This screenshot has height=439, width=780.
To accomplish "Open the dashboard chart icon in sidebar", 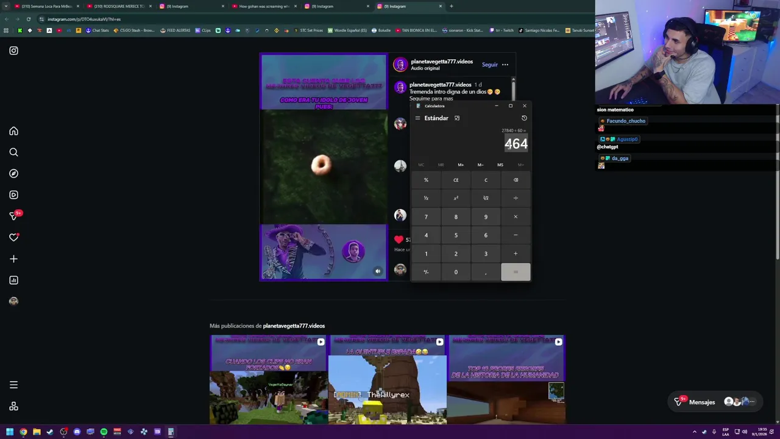I will pos(13,280).
